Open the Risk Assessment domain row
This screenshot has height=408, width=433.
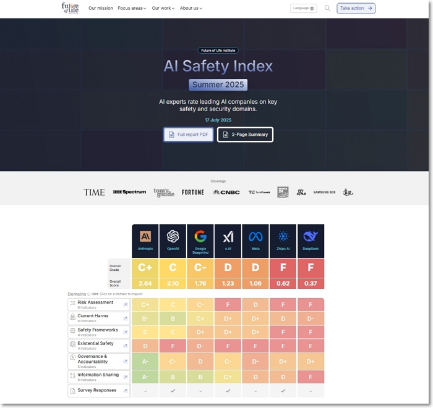99,304
